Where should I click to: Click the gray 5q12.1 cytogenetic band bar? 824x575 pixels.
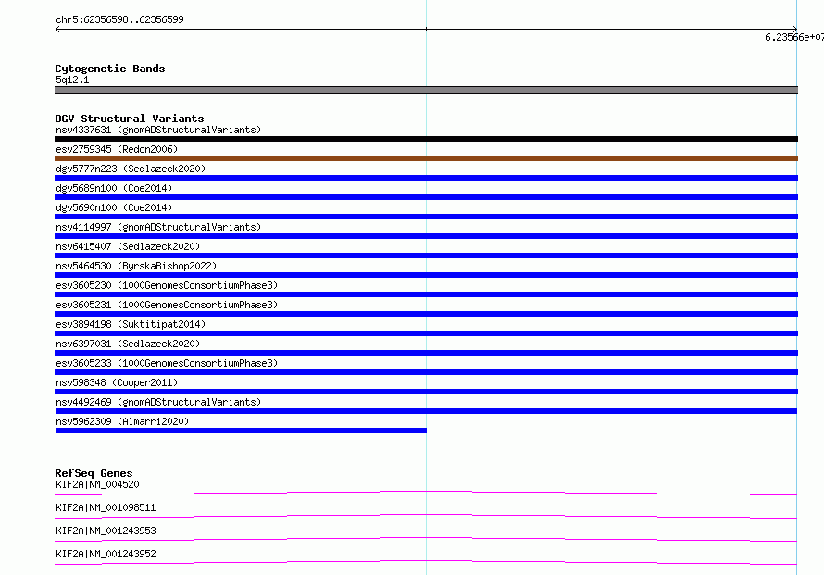click(x=426, y=90)
